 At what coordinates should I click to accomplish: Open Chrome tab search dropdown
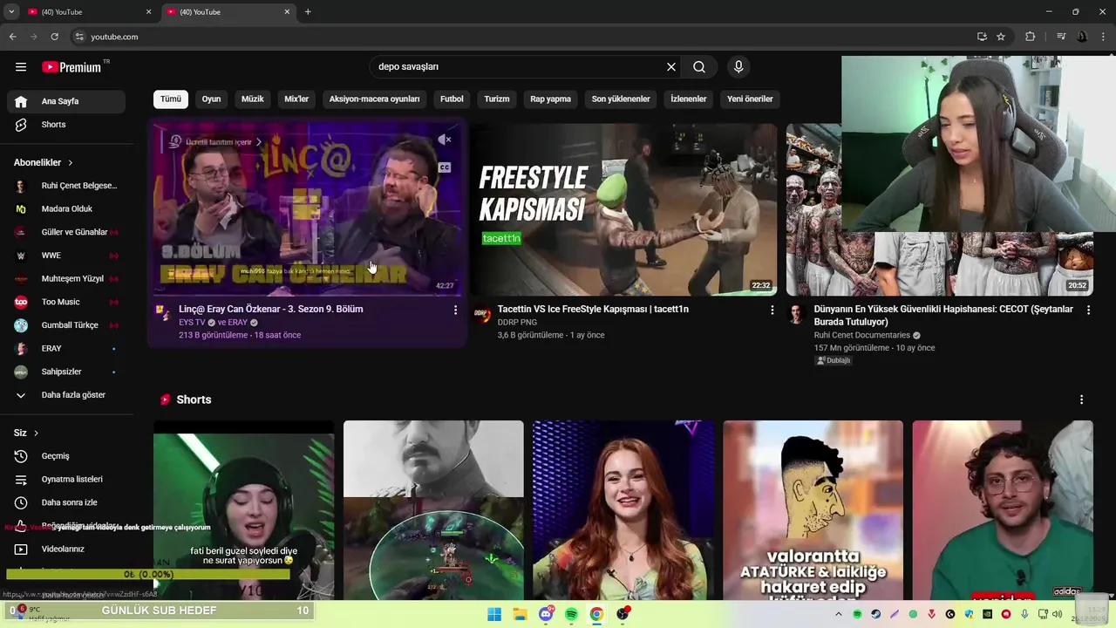[10, 12]
